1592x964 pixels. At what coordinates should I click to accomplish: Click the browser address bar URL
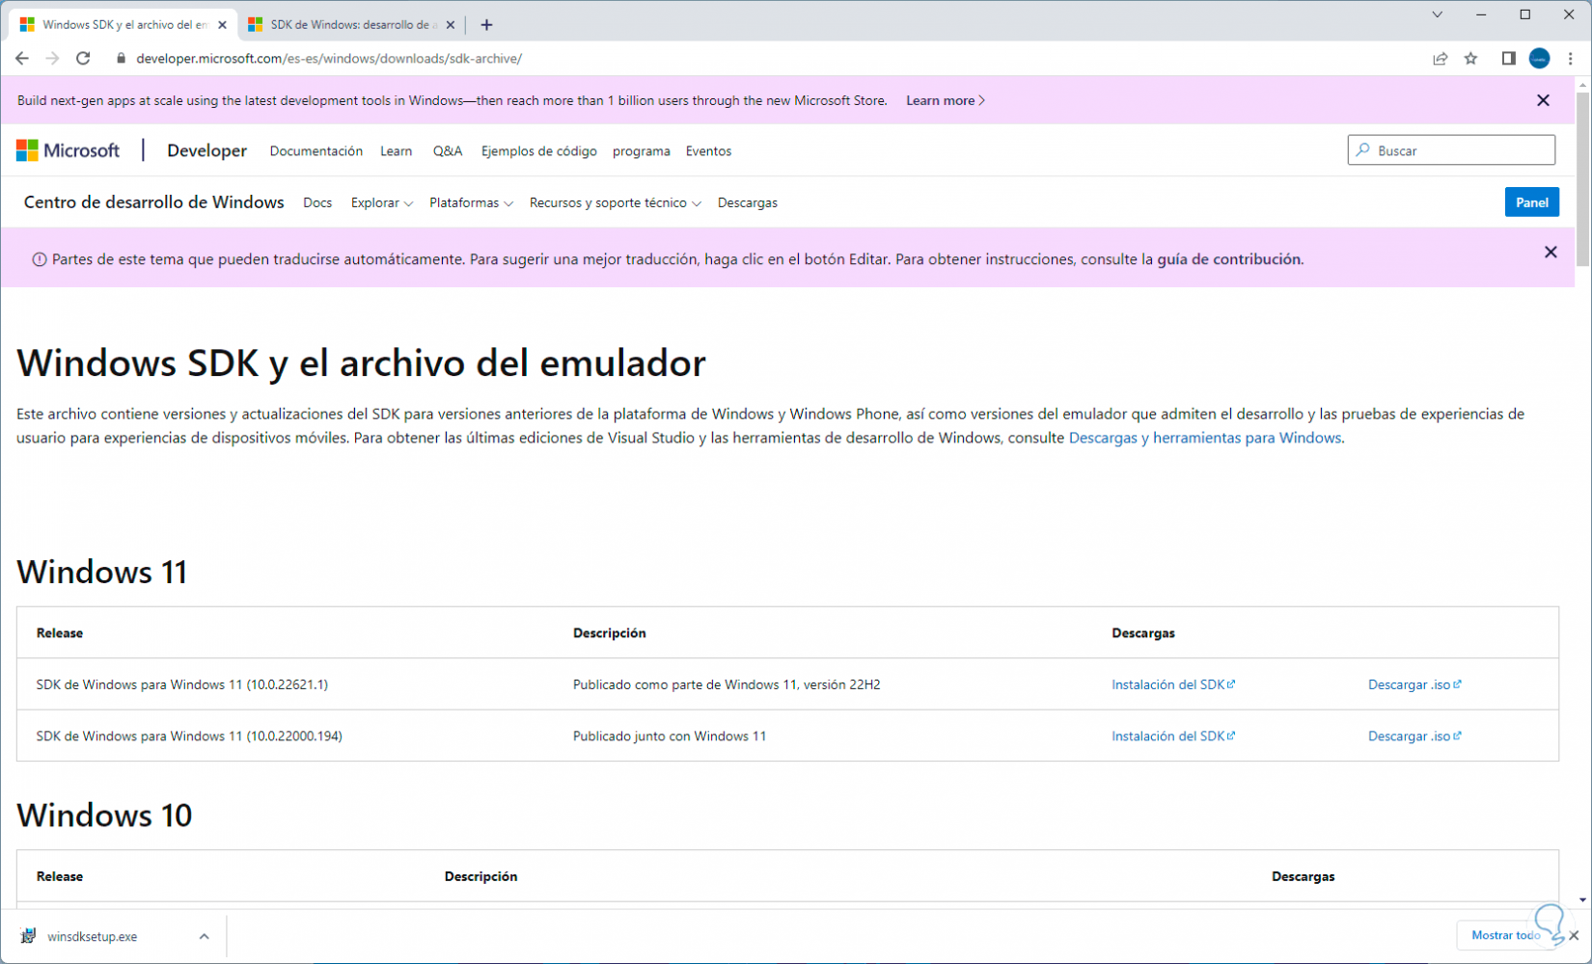click(x=329, y=59)
